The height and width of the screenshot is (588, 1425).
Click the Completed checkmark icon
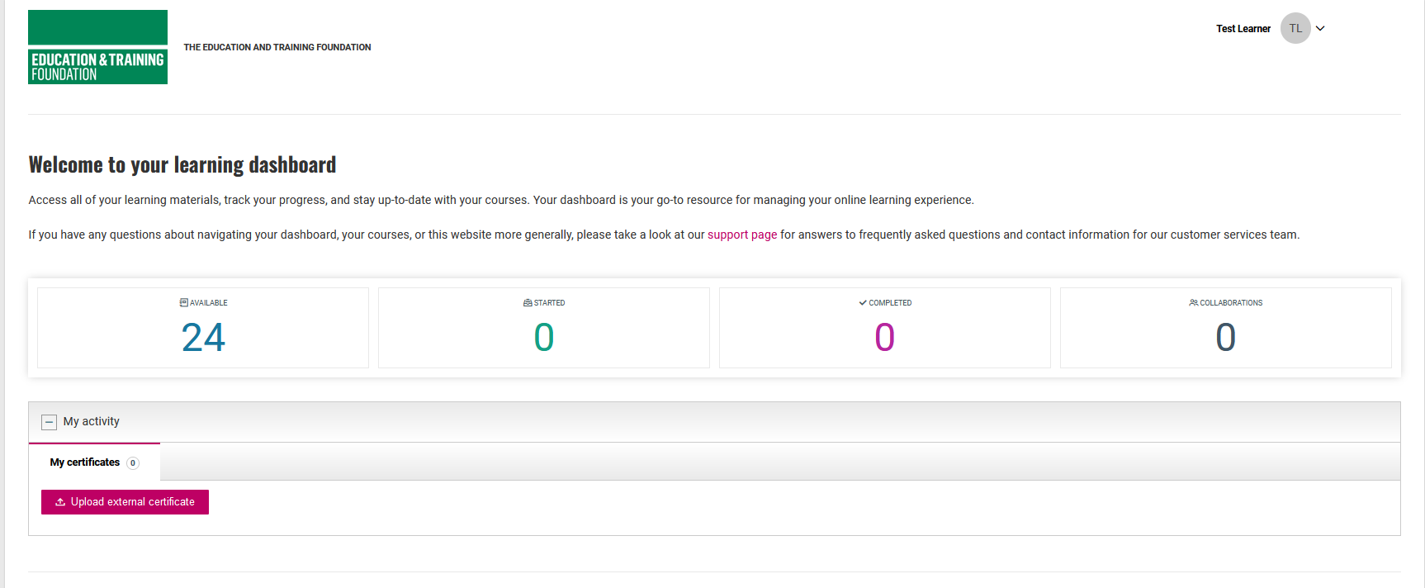pos(863,303)
